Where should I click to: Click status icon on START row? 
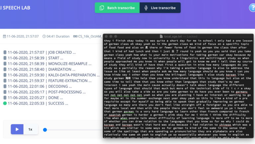5,58
